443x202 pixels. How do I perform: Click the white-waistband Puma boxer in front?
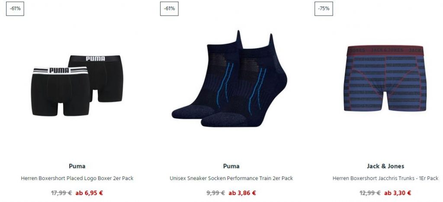(61, 91)
